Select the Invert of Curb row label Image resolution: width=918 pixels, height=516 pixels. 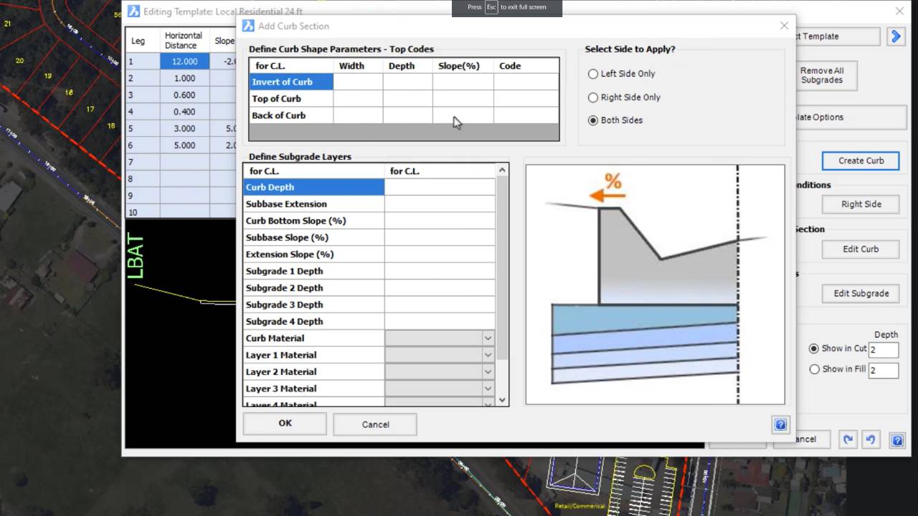coord(291,82)
